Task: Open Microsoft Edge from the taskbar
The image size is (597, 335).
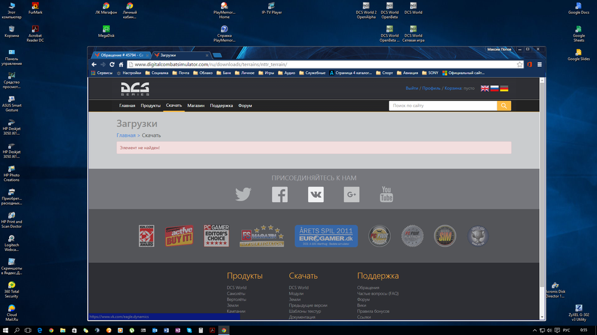Action: click(x=39, y=330)
